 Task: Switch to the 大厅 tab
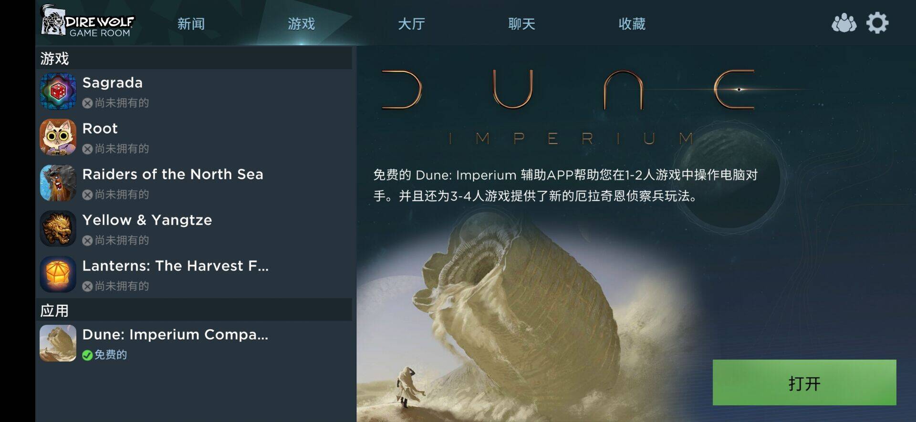[412, 24]
